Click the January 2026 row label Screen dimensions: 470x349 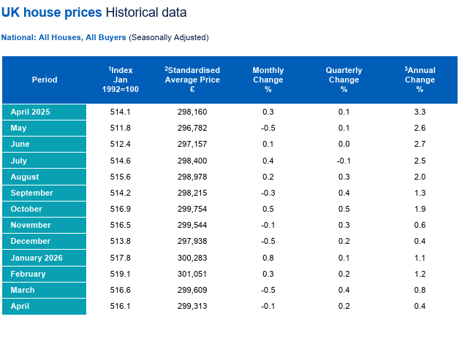point(44,258)
